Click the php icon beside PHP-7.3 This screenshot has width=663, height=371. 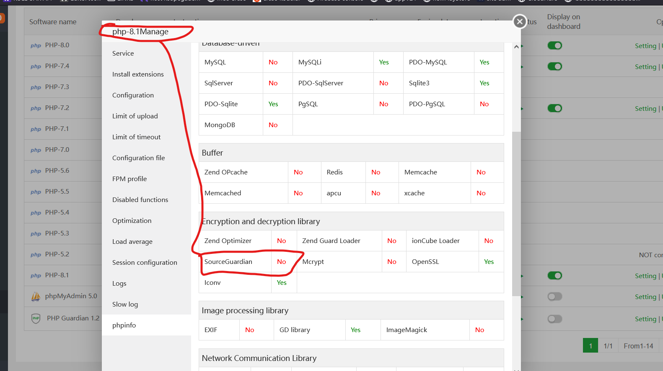point(36,87)
